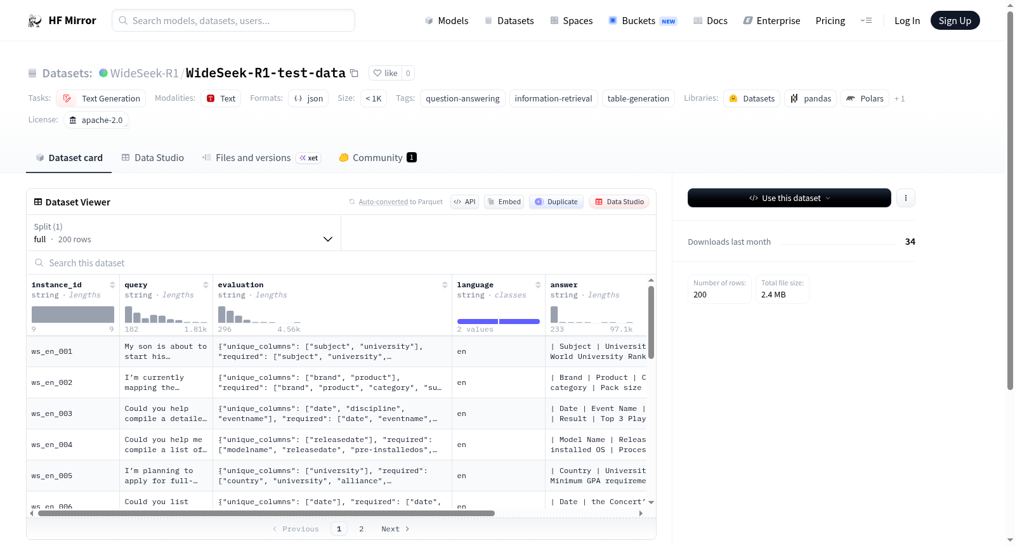Screen dimensions: 1015x546
Task: Select page 1 in pagination
Action: 339,529
